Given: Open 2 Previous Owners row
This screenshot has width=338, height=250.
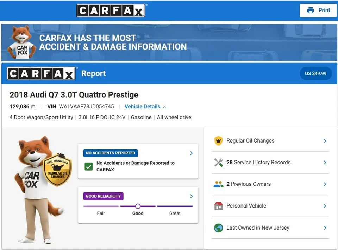Looking at the screenshot, I should 270,184.
